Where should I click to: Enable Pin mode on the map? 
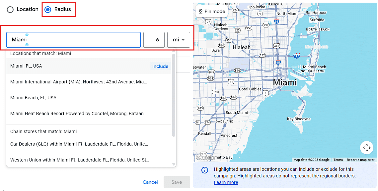212,11
